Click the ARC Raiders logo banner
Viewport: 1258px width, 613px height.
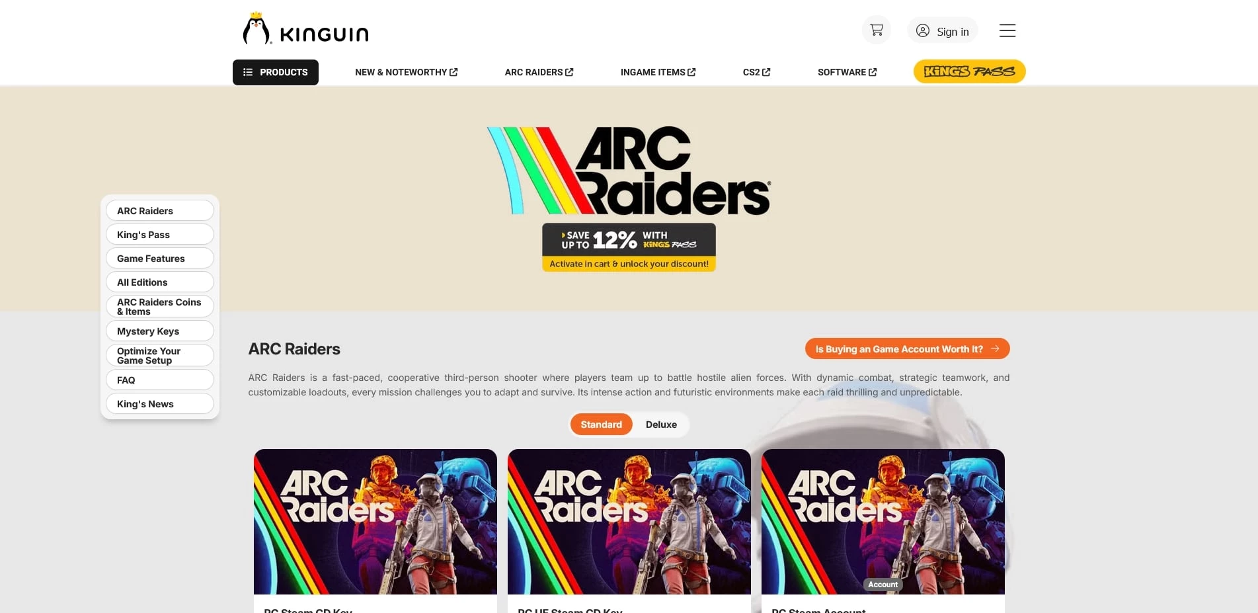629,171
